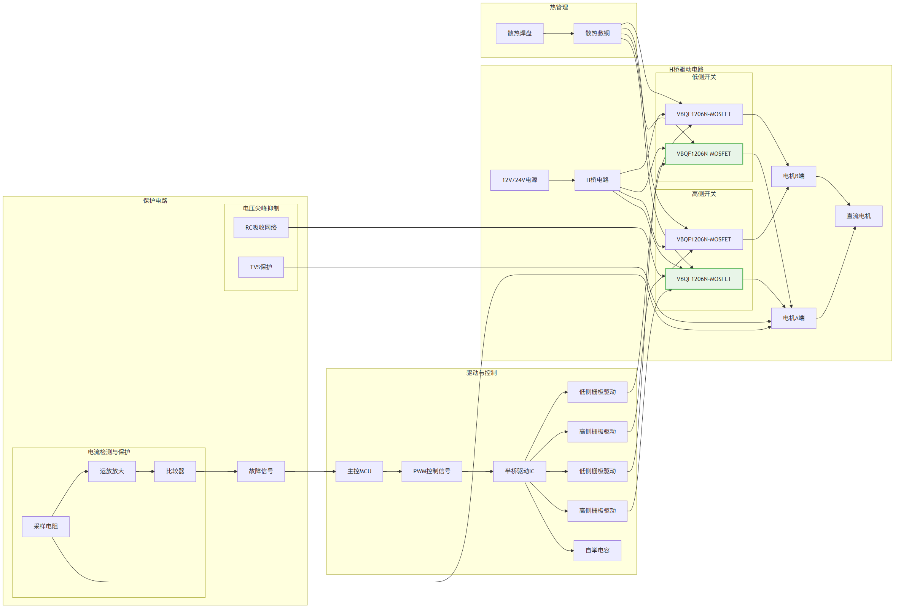The height and width of the screenshot is (613, 901).
Task: Select the 采样电阻 node
Action: [x=46, y=527]
